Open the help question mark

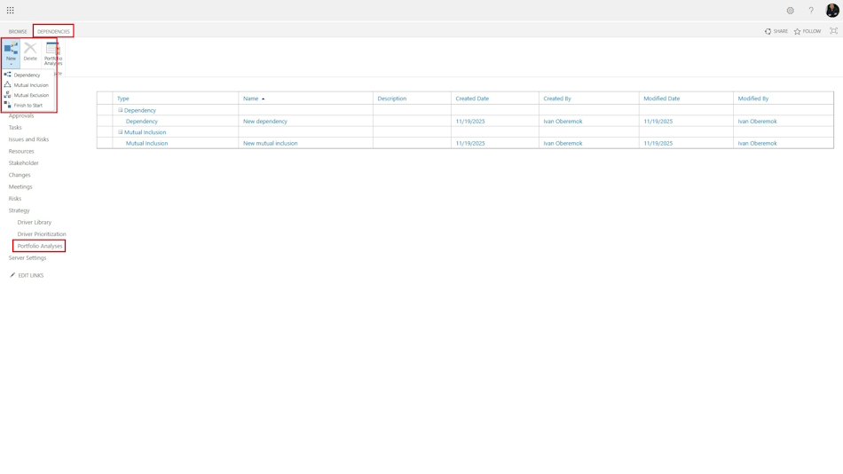click(x=811, y=11)
